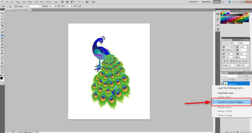Select the Dodge tool
Viewport: 252px width, 133px height.
(2, 54)
